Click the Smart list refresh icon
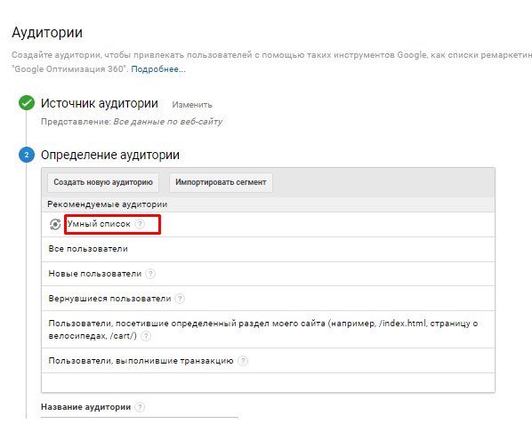Screen dimensions: 532x432 point(55,224)
